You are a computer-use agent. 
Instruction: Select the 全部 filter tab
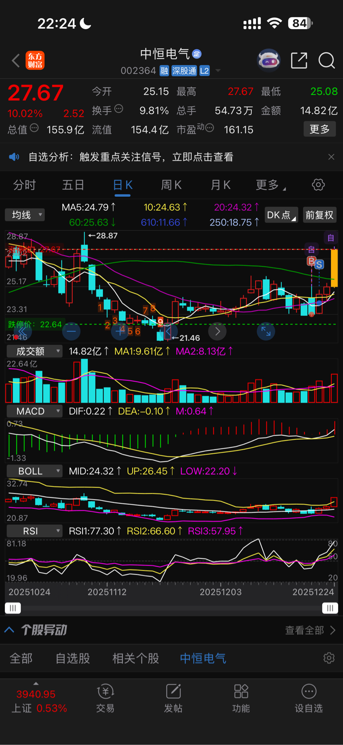pos(21,658)
